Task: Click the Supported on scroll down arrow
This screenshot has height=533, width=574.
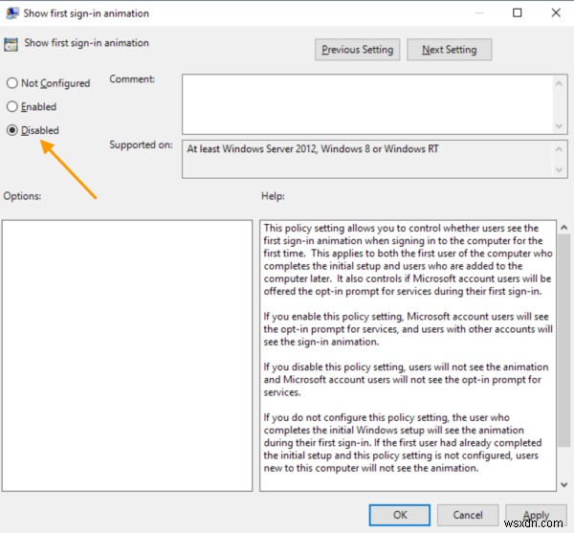Action: click(x=559, y=169)
